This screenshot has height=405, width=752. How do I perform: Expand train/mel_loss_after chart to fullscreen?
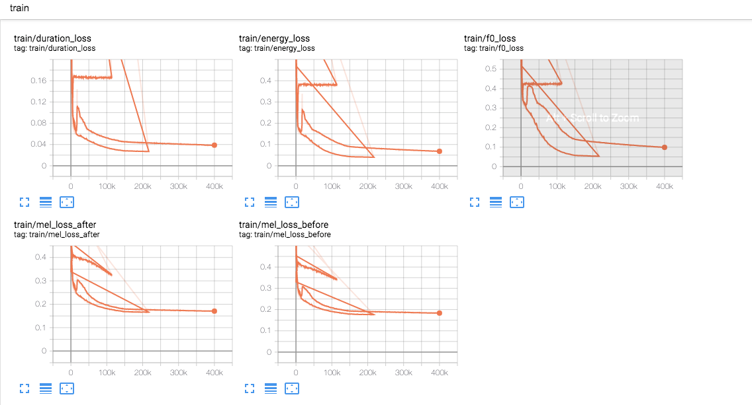(x=24, y=388)
